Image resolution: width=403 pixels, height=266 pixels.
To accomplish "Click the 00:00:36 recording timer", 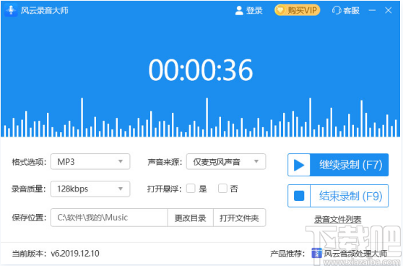I will [201, 69].
